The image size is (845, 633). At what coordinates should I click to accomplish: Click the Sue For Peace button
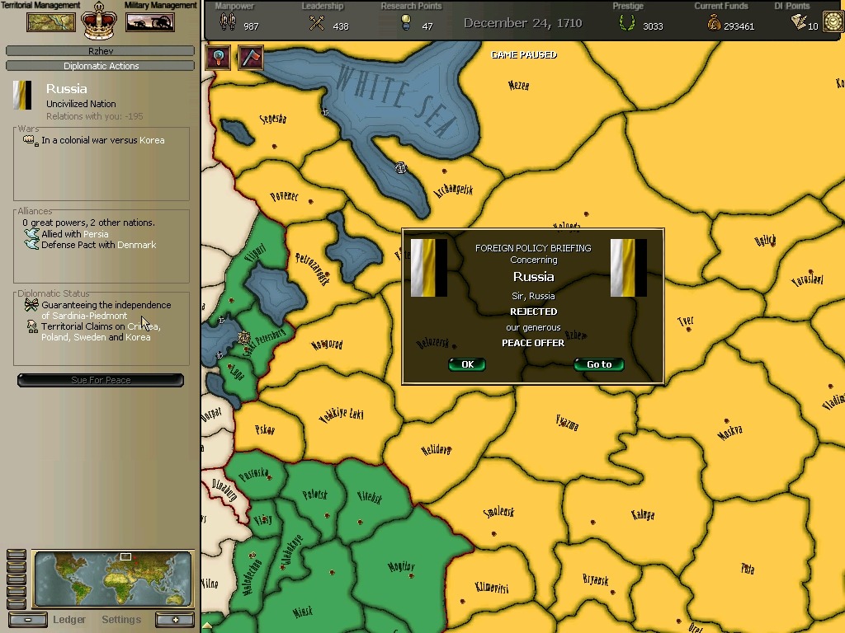101,380
